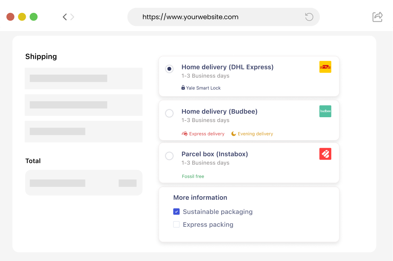Image resolution: width=393 pixels, height=261 pixels.
Task: Click the Yale Smart Lock padlock icon
Action: 183,88
